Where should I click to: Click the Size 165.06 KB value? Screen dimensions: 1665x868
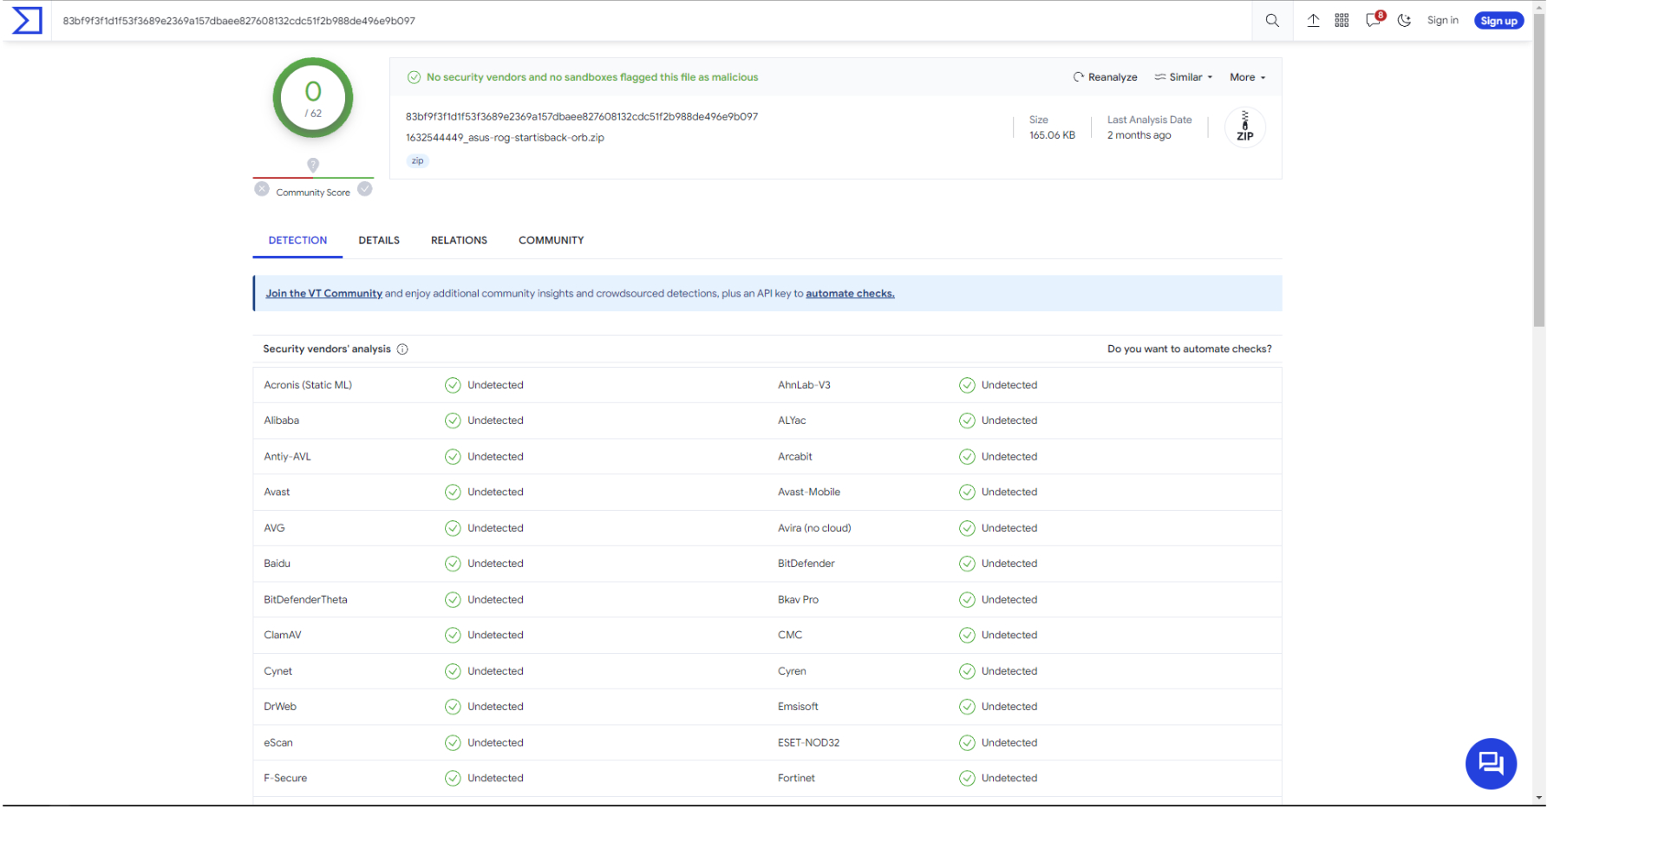tap(1052, 135)
